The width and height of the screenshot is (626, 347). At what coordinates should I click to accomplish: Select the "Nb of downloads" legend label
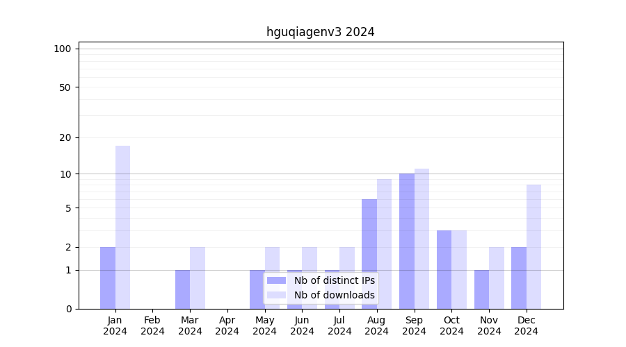(x=334, y=295)
